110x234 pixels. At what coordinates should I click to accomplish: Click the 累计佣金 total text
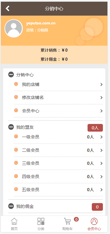tap(54, 59)
